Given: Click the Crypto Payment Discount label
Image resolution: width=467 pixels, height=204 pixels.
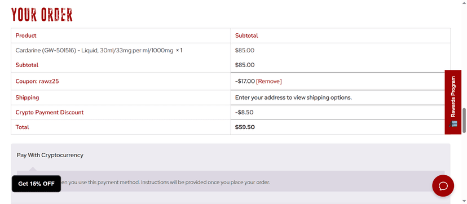Looking at the screenshot, I should 50,112.
